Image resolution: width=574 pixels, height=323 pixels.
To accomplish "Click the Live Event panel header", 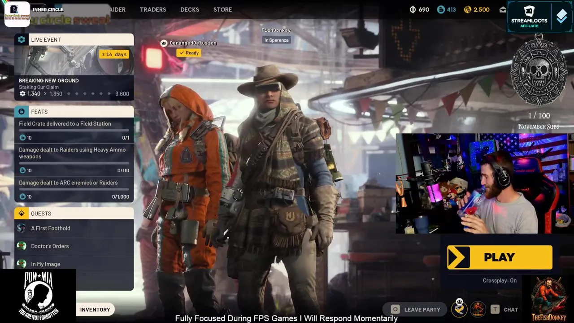I will [x=74, y=39].
